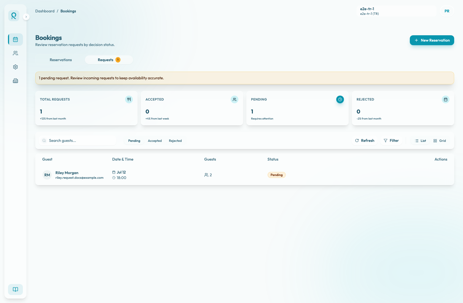Open the e2e-tr-1 venue selector
Viewport: 463px width, 303px height.
click(397, 11)
